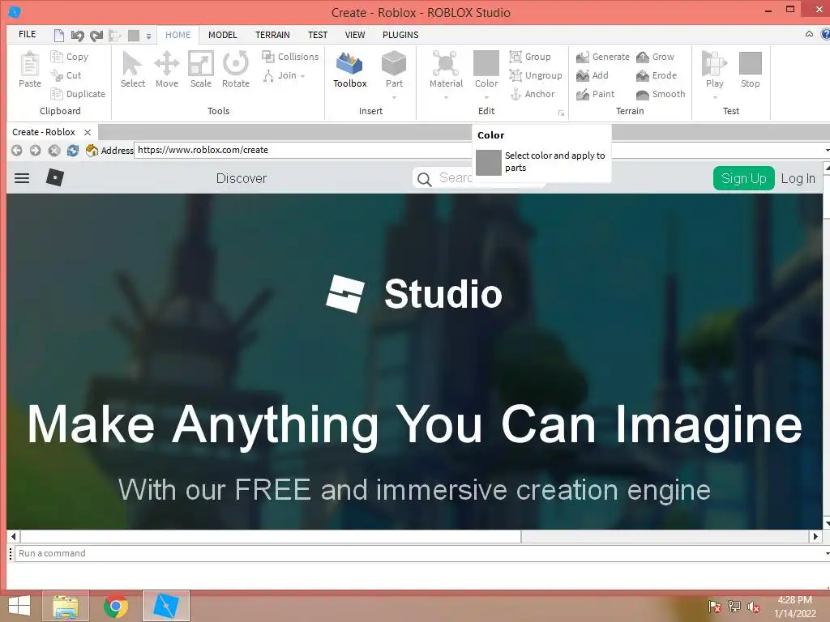The width and height of the screenshot is (830, 622).
Task: Click the Anchor icon
Action: coord(516,94)
